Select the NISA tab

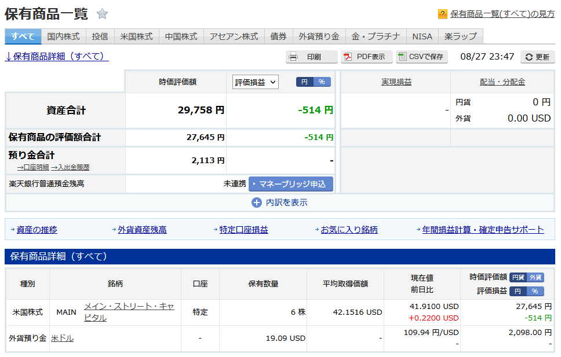(422, 36)
